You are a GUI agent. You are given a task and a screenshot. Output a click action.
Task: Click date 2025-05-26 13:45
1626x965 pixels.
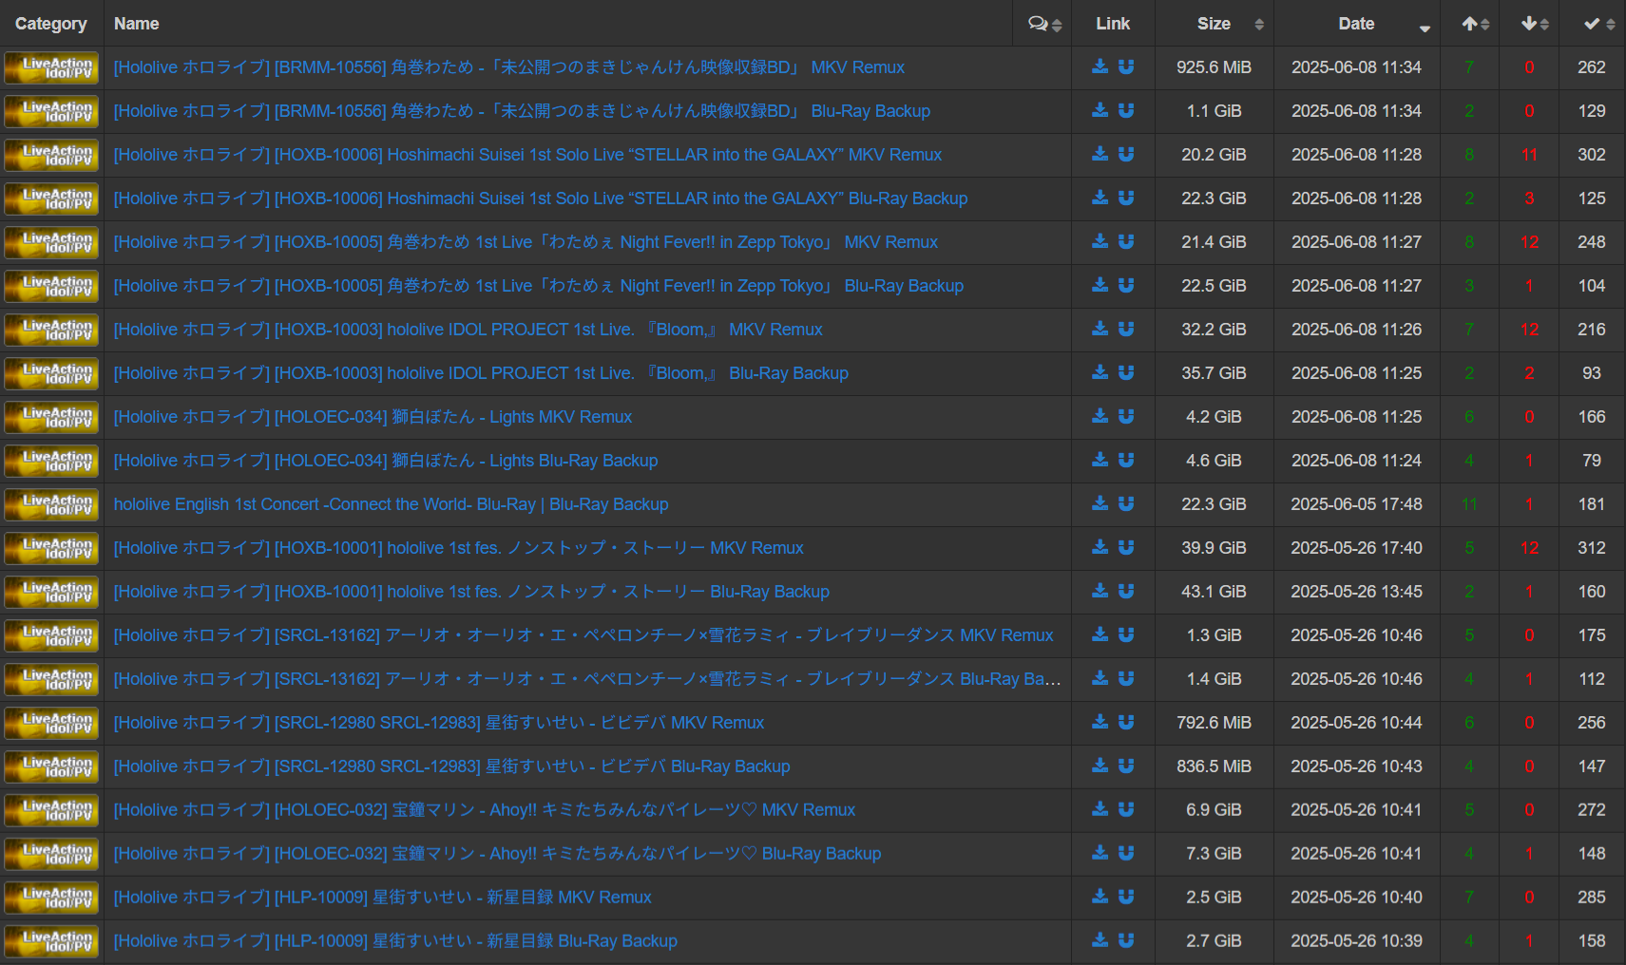tap(1356, 592)
